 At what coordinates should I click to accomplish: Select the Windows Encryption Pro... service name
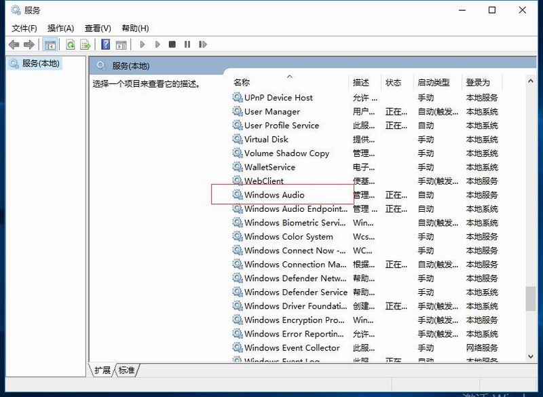coord(295,320)
